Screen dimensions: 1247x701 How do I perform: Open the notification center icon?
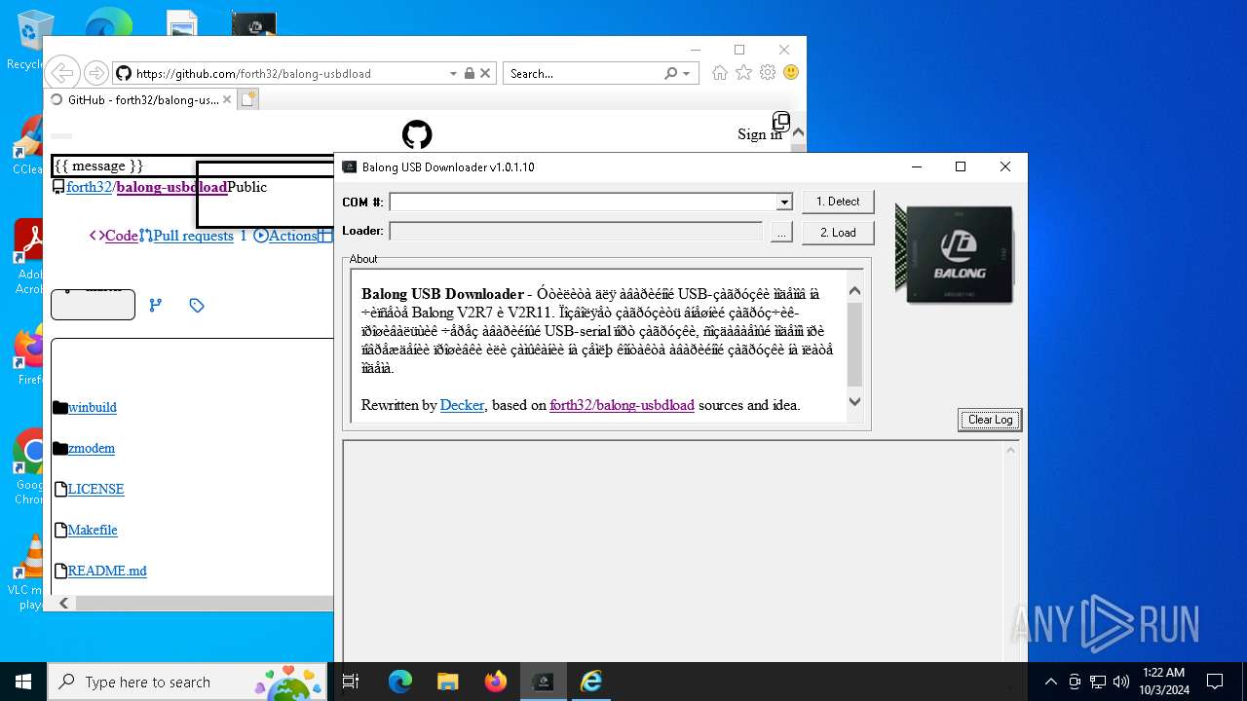click(1215, 682)
